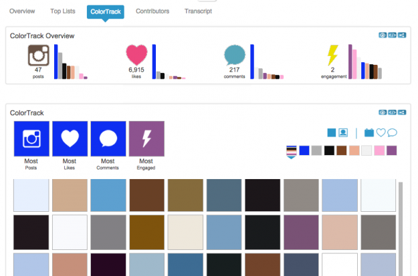The height and width of the screenshot is (276, 418).
Task: Select the purple Most Engaged tile
Action: click(x=146, y=138)
